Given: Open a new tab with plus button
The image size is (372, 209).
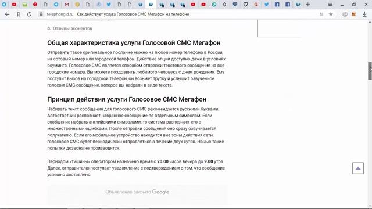Looking at the screenshot, I should pyautogui.click(x=307, y=4).
